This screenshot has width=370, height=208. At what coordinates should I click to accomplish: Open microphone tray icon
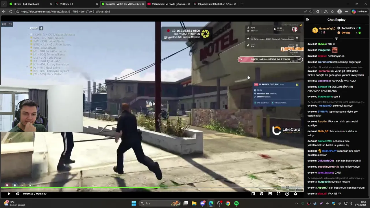[340, 203]
